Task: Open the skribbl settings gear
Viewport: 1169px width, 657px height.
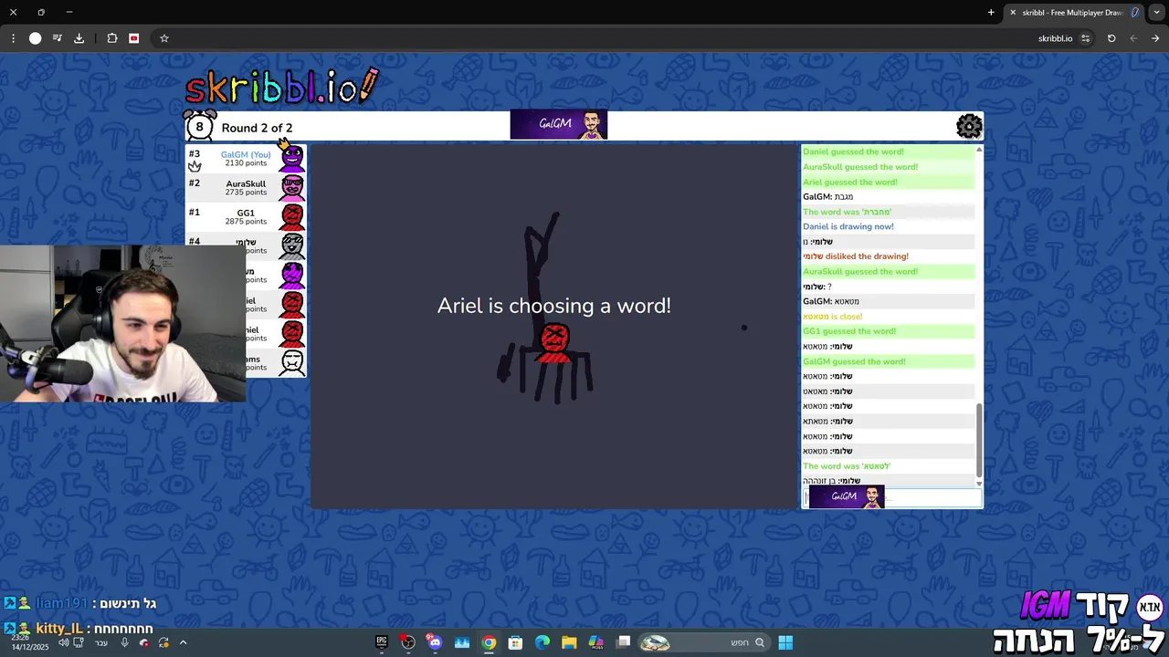Action: coord(969,126)
